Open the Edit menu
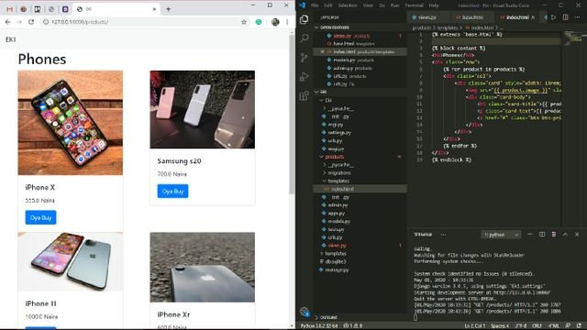Viewport: 587px width, 330px height. [328, 5]
